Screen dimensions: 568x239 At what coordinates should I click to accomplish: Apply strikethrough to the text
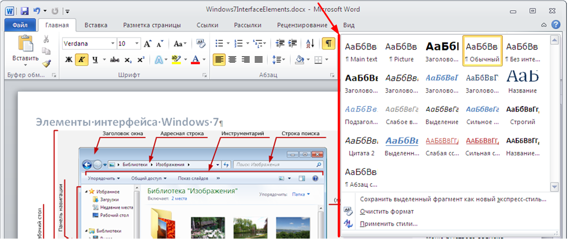click(x=114, y=59)
